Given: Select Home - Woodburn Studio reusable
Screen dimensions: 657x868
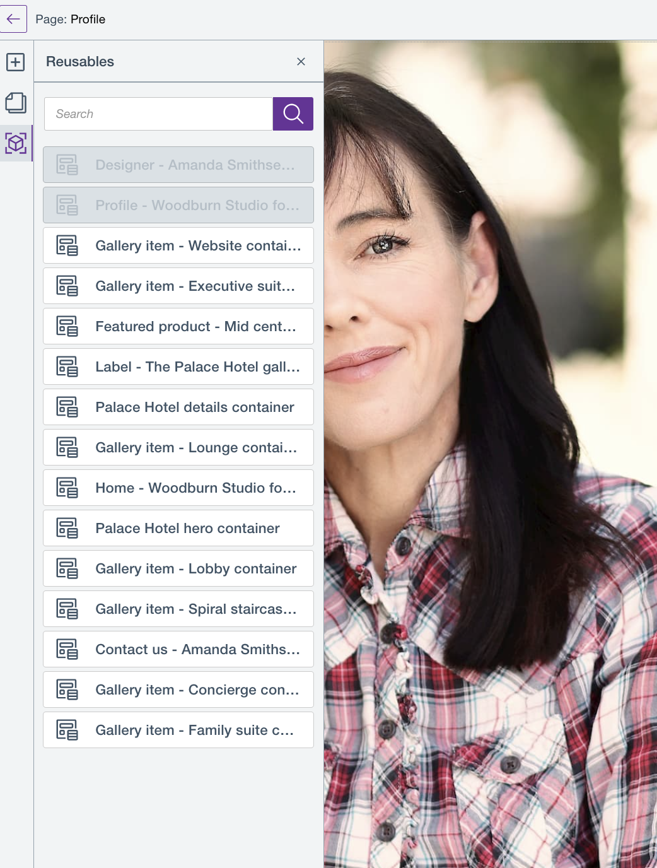Looking at the screenshot, I should pos(178,488).
